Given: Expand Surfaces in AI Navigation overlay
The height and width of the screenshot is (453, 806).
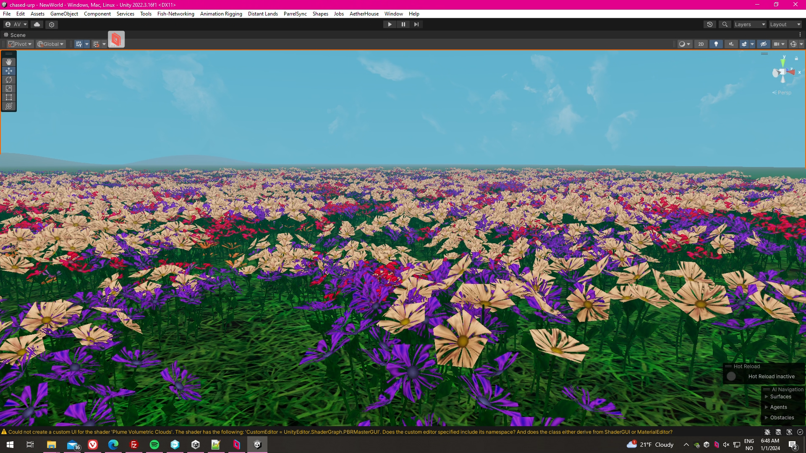Looking at the screenshot, I should click(780, 397).
